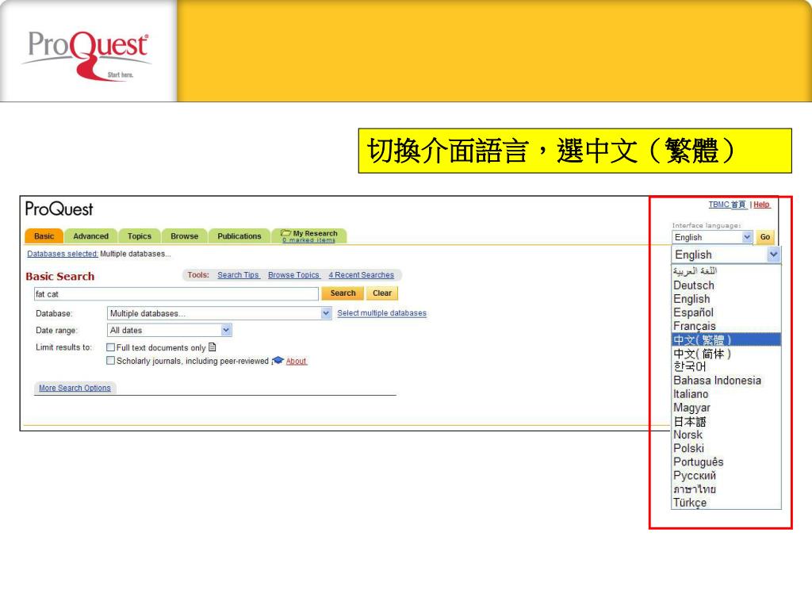
Task: Switch to the Basic tab
Action: (x=44, y=236)
